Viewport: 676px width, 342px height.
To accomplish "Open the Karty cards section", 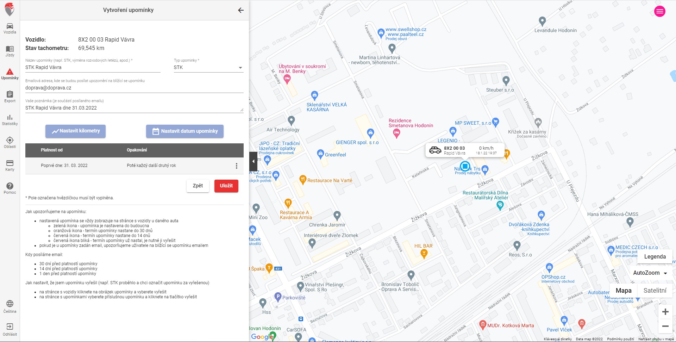I will pos(10,166).
